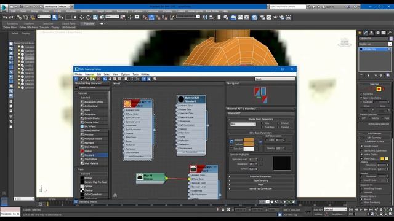Click the Search by Name field in Material/Map Browser
This screenshot has height=221, width=394.
click(x=94, y=87)
